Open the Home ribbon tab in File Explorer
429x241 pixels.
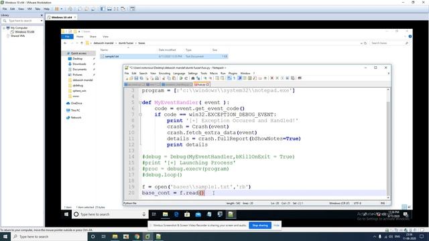(80, 36)
